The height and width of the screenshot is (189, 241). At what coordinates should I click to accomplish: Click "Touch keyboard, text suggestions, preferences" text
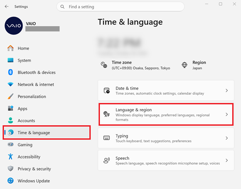click(x=153, y=141)
